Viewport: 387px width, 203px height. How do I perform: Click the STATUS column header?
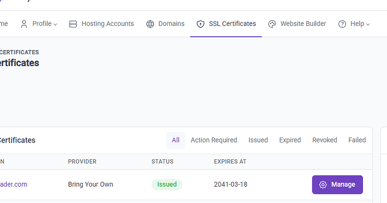click(x=163, y=162)
